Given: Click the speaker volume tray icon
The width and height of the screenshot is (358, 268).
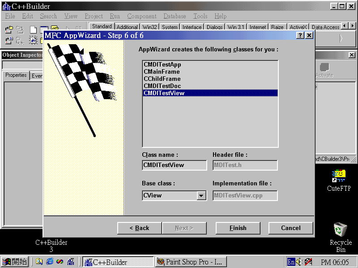Looking at the screenshot, I should click(x=299, y=262).
